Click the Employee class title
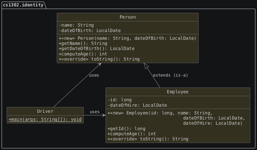257x150 pixels. click(178, 92)
